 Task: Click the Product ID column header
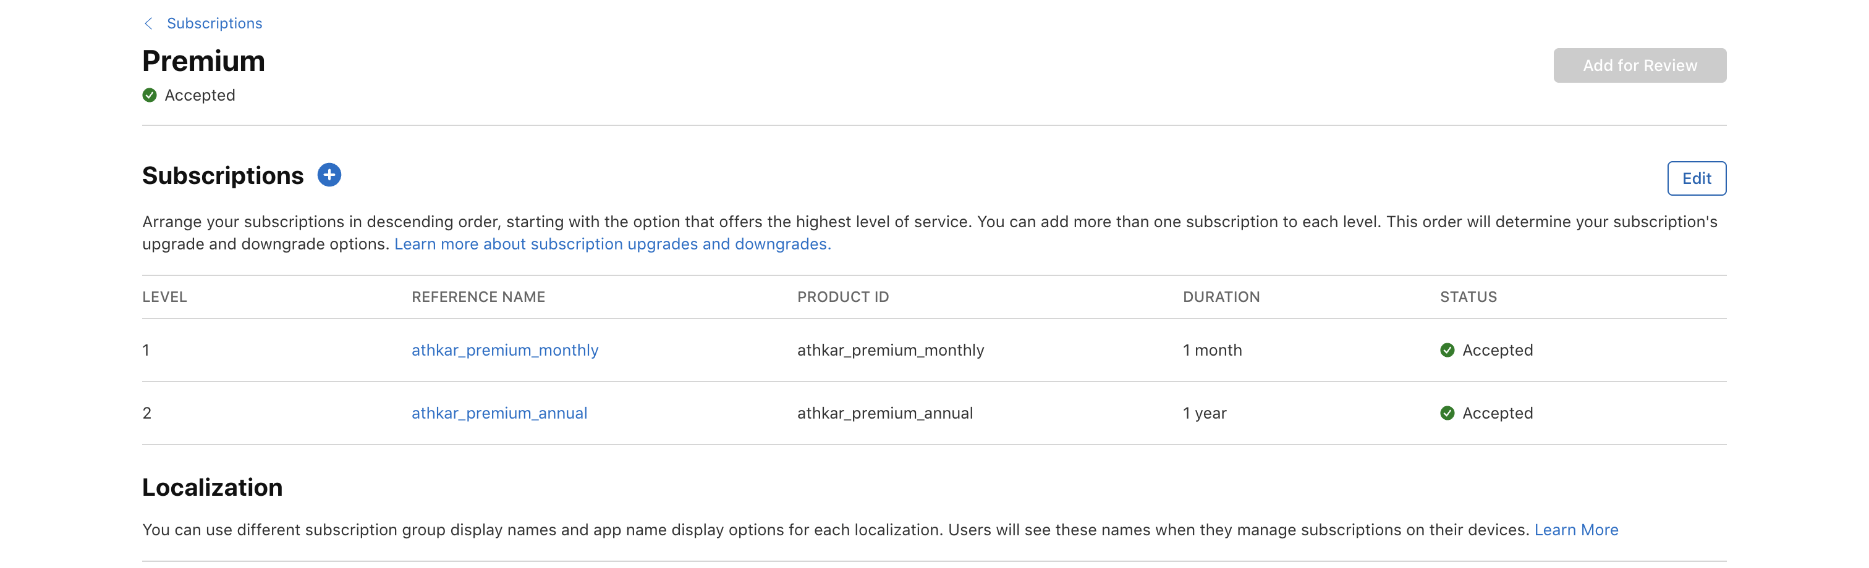tap(842, 297)
